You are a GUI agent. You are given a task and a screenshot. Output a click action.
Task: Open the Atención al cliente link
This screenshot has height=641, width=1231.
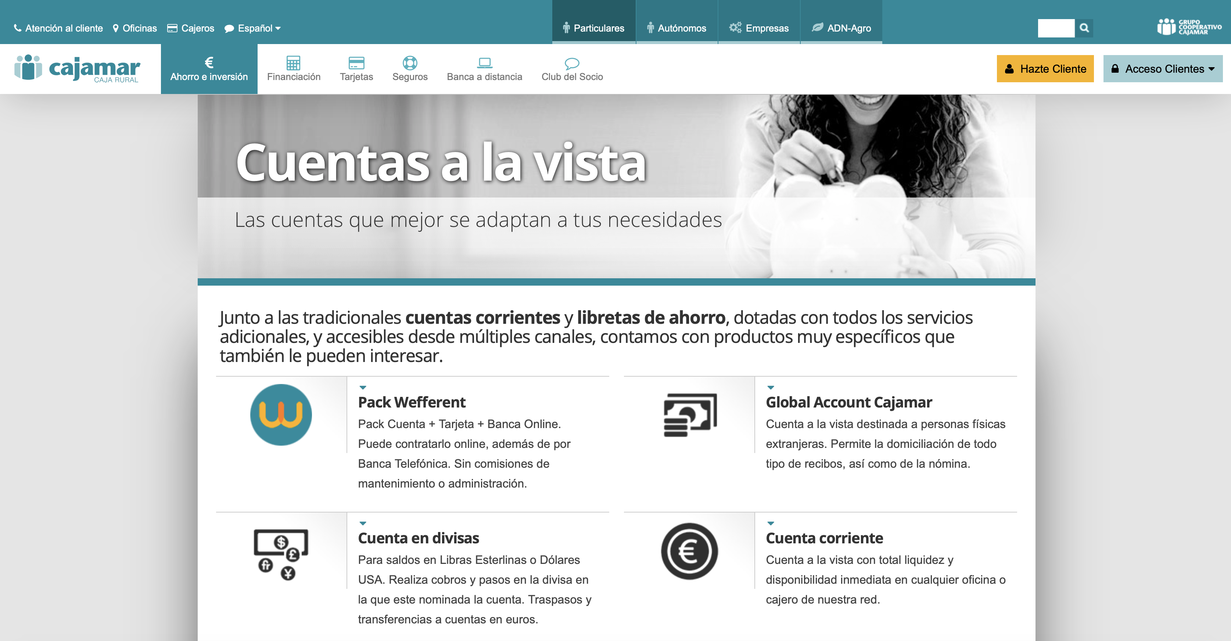(59, 28)
